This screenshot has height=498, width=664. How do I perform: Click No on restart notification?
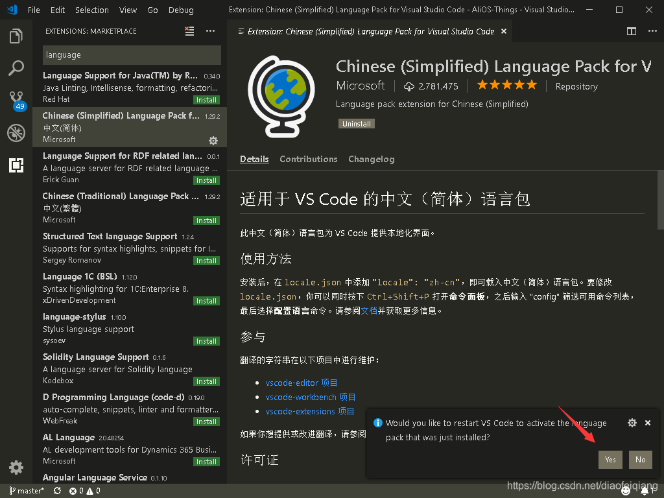tap(640, 460)
